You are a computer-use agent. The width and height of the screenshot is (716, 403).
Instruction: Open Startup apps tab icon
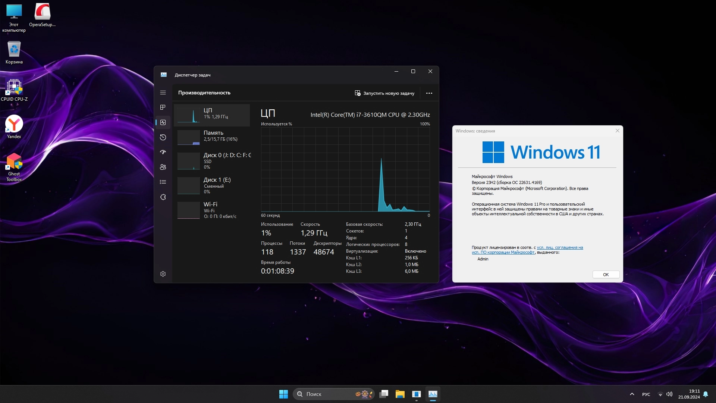(x=163, y=152)
